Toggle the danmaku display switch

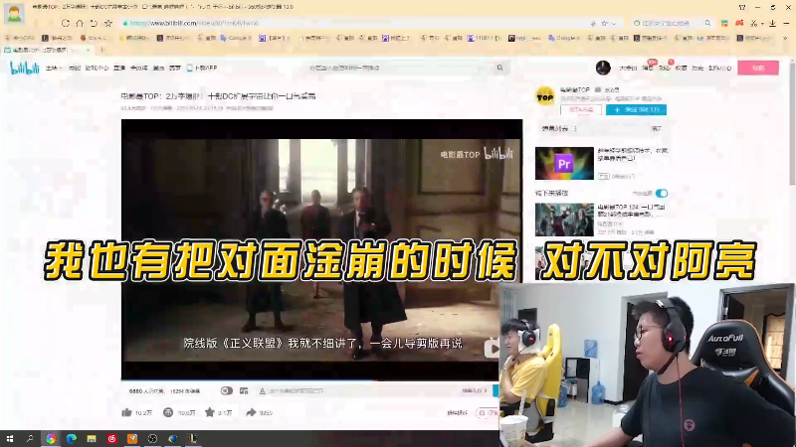(227, 390)
